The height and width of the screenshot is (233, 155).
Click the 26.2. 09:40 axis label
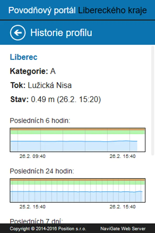click(33, 156)
